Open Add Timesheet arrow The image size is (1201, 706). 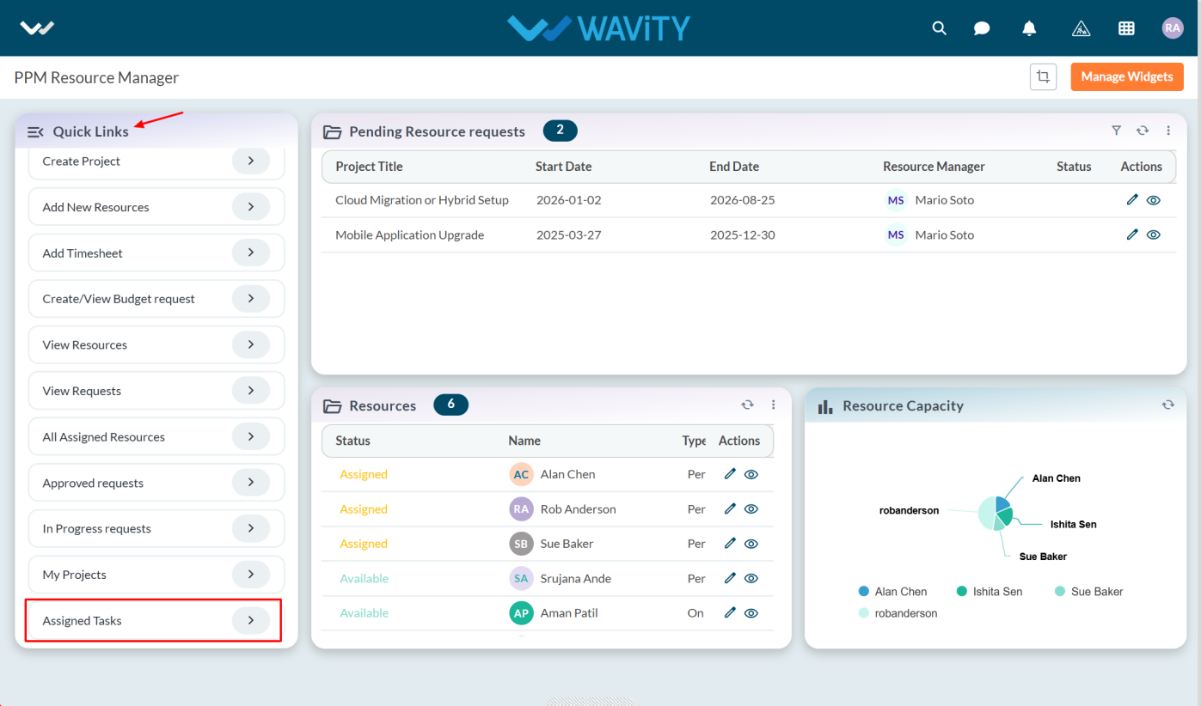tap(251, 253)
